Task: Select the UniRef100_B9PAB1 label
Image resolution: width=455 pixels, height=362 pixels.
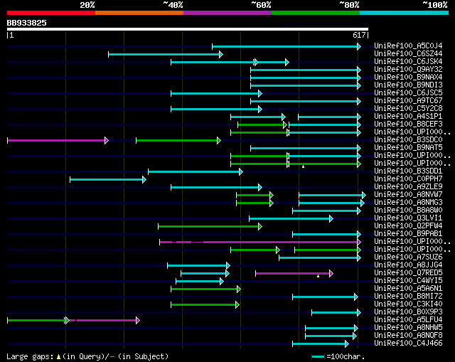Action: [x=408, y=234]
